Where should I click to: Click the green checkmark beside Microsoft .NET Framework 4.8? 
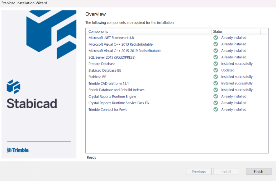(x=215, y=37)
